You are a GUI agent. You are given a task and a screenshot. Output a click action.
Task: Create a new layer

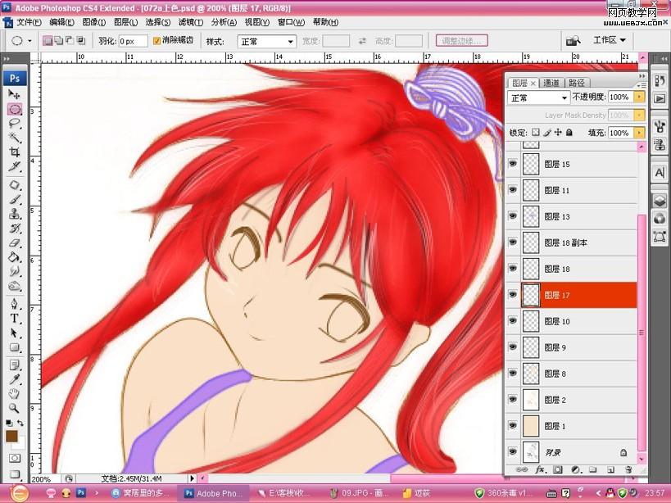point(610,469)
